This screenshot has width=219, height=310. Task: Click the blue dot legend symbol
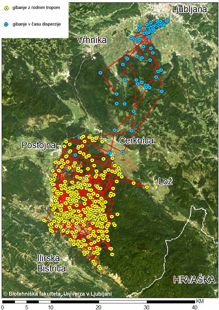tap(7, 24)
